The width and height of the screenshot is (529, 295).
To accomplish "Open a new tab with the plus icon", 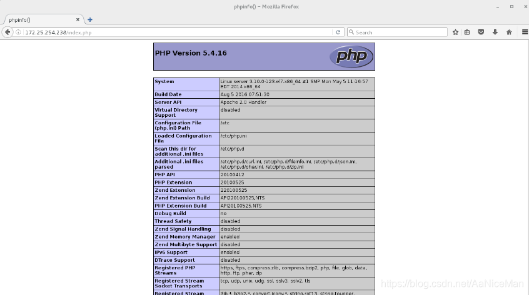I will click(x=90, y=19).
